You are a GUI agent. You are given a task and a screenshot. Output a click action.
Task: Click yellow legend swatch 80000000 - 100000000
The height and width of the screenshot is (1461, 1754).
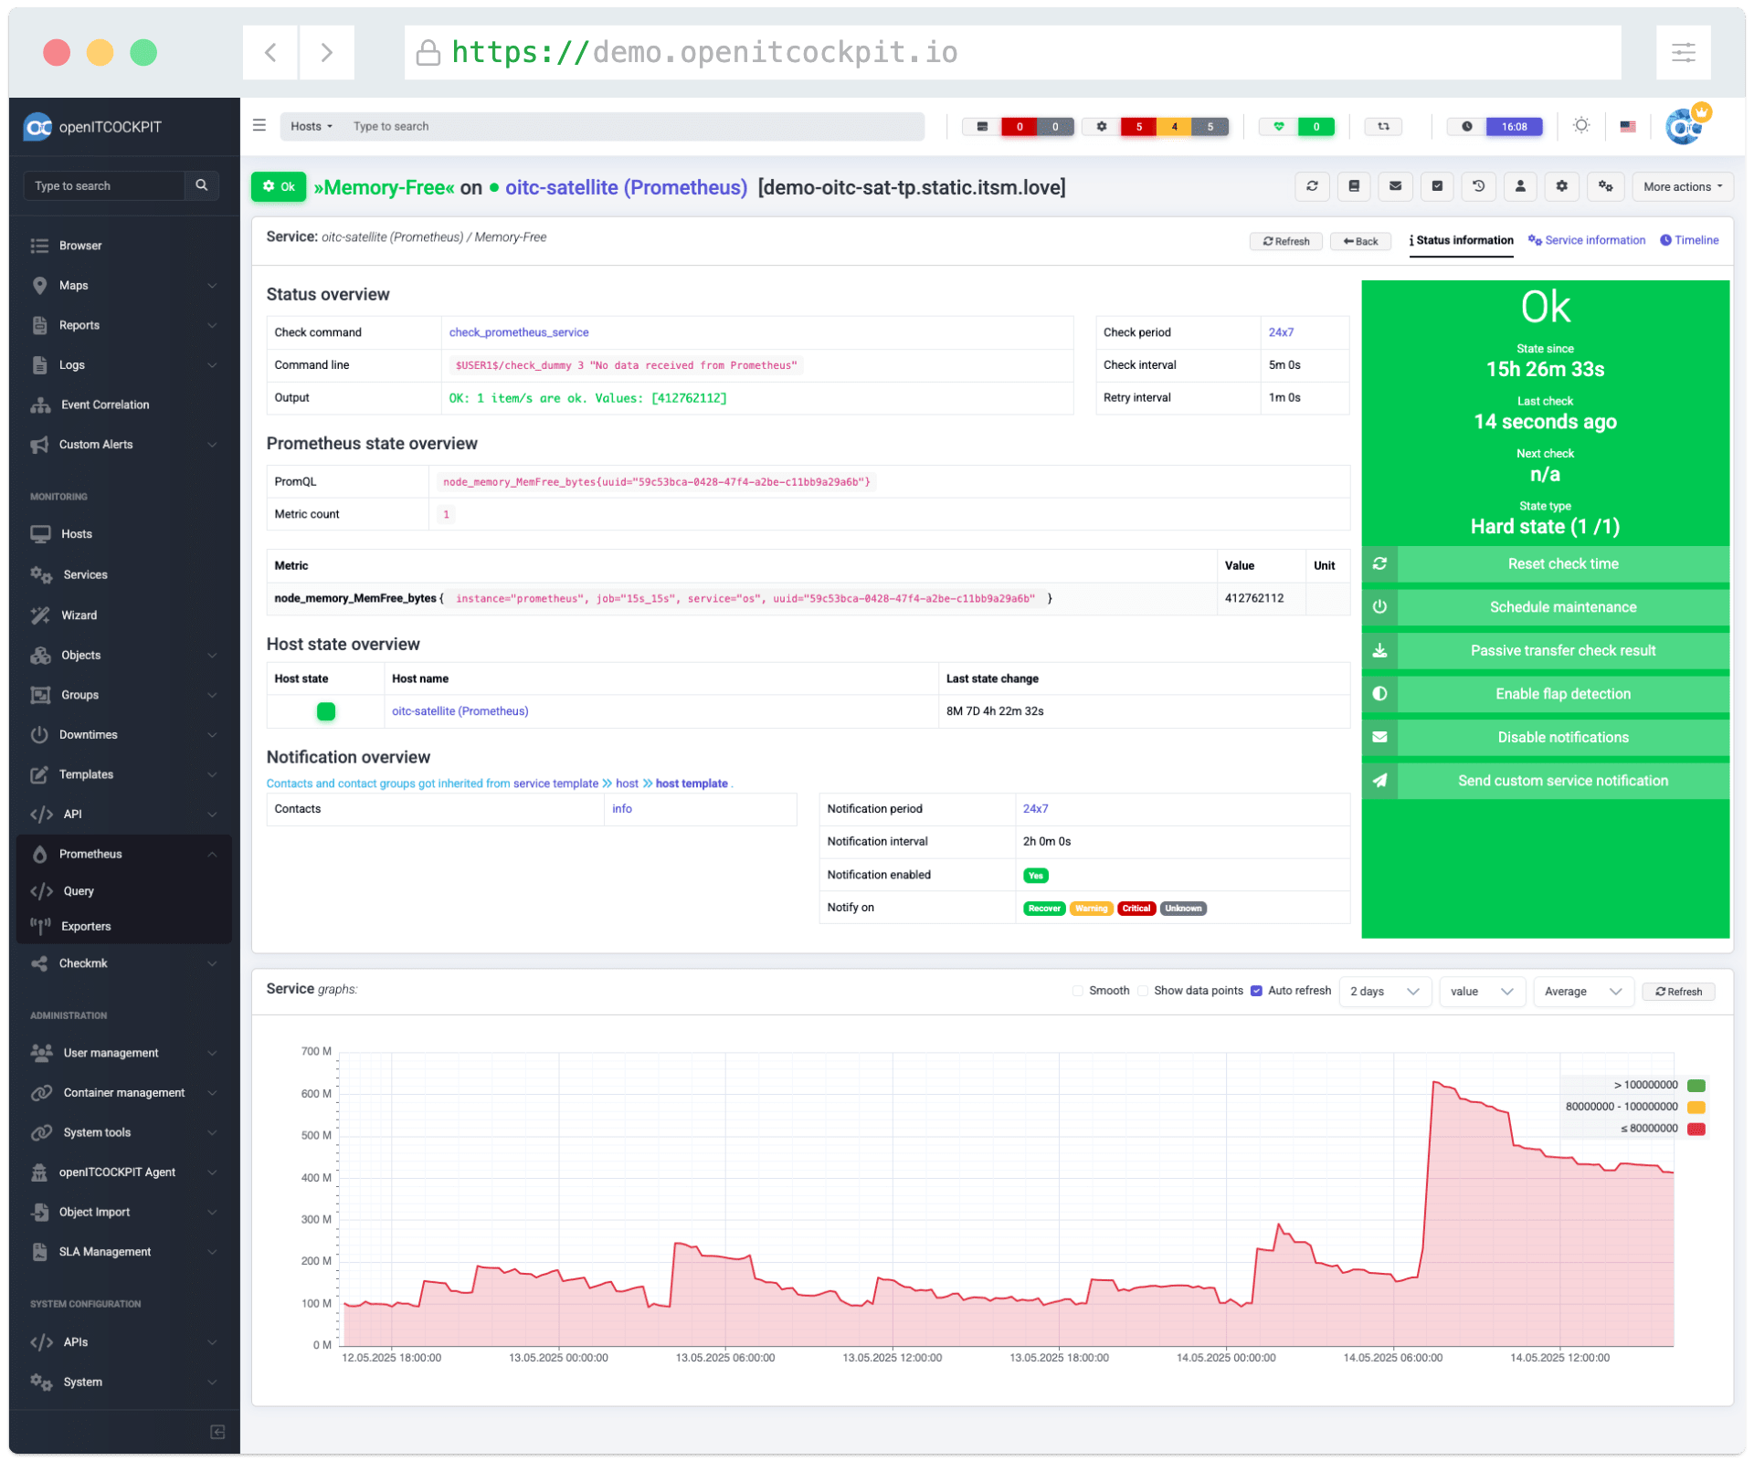click(1696, 1107)
